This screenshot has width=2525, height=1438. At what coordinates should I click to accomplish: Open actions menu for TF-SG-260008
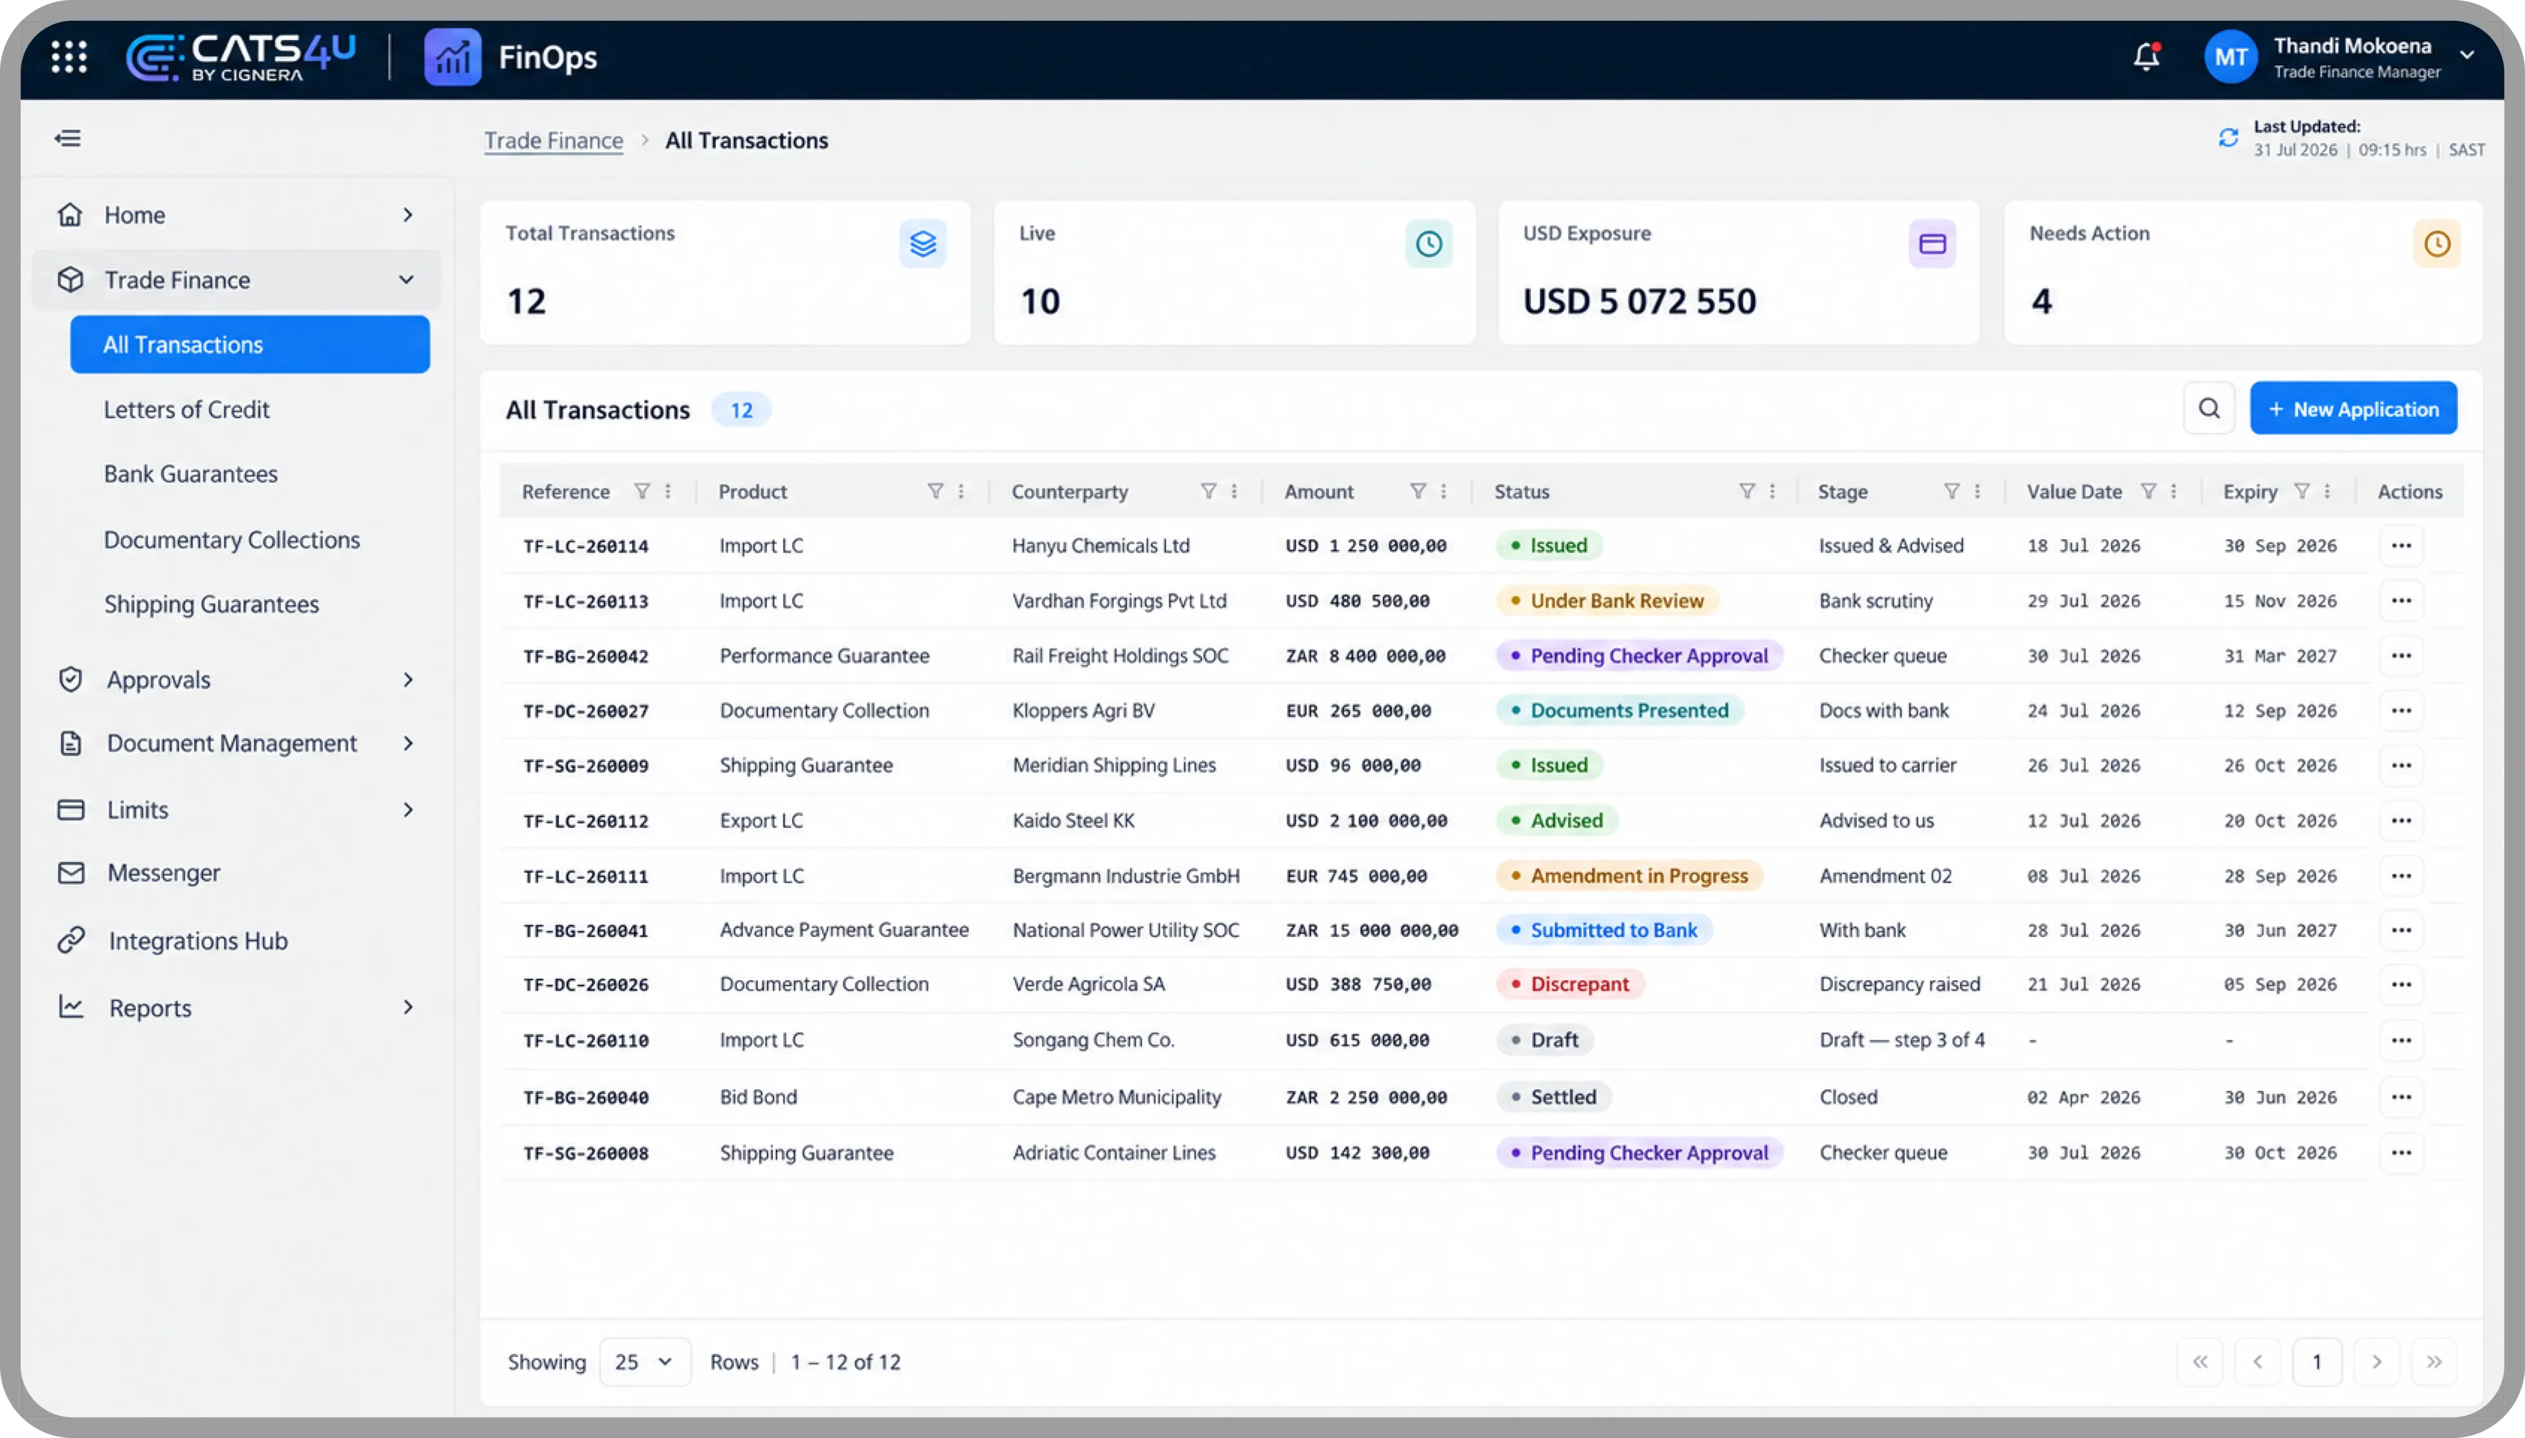click(x=2401, y=1153)
